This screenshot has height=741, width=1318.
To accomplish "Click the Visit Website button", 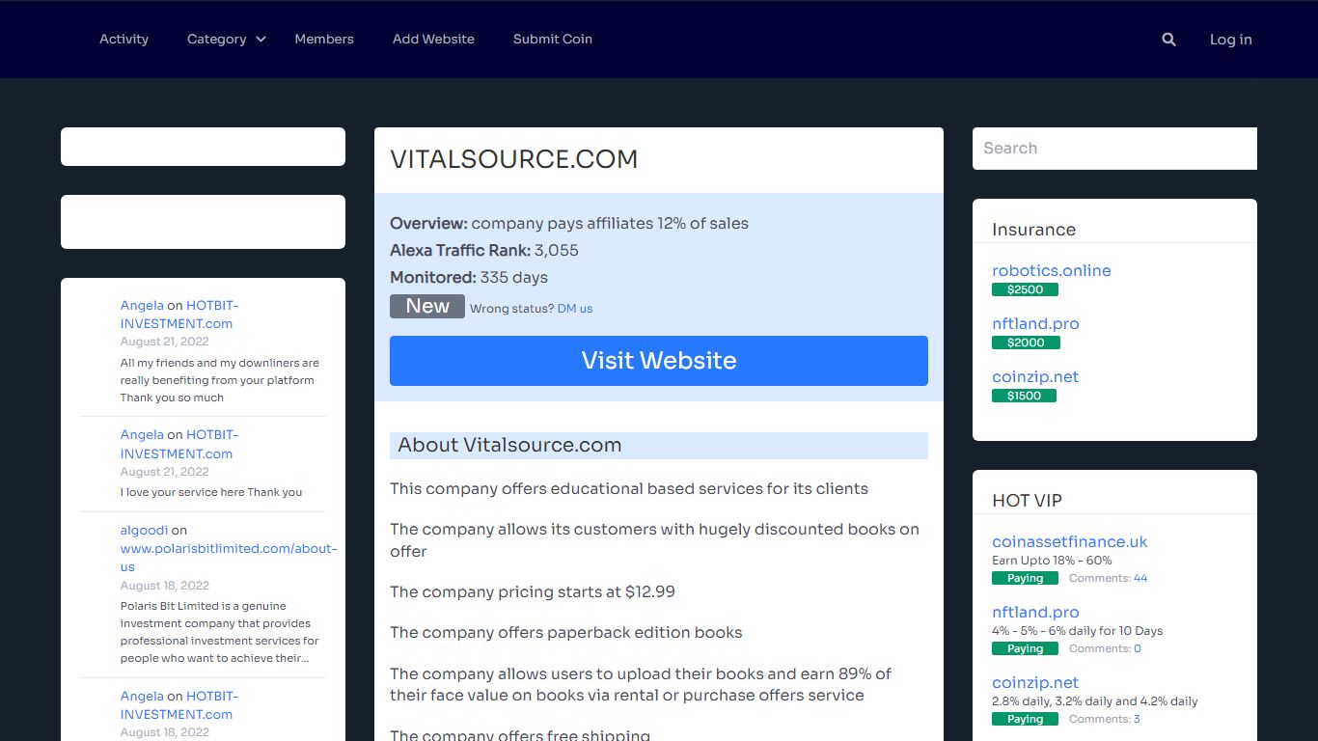I will pos(659,361).
